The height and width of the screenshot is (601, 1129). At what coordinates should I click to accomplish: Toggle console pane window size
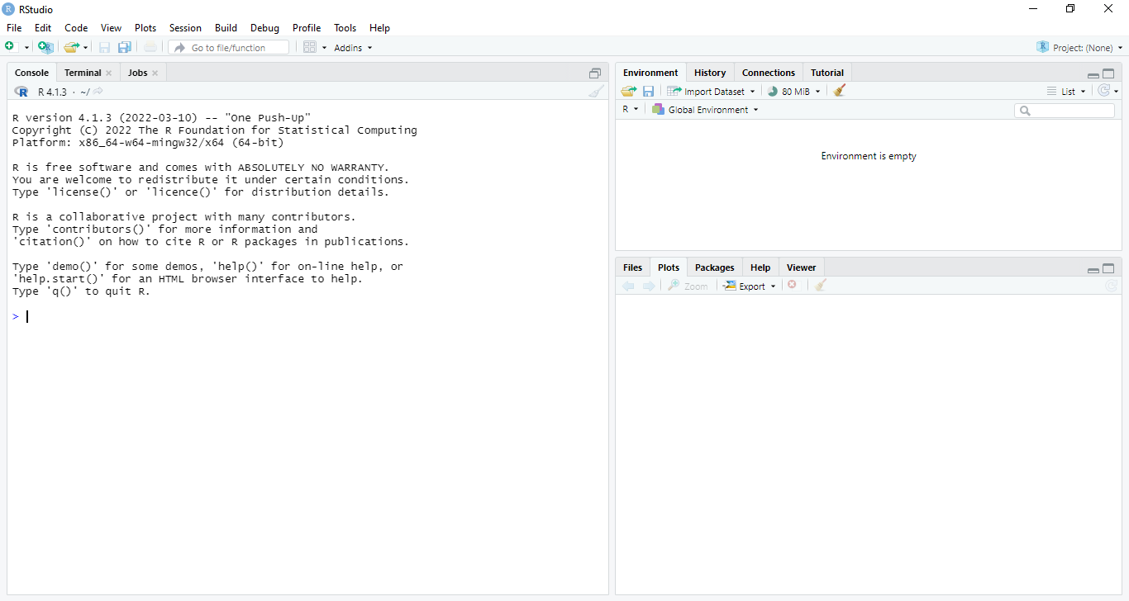pyautogui.click(x=594, y=73)
